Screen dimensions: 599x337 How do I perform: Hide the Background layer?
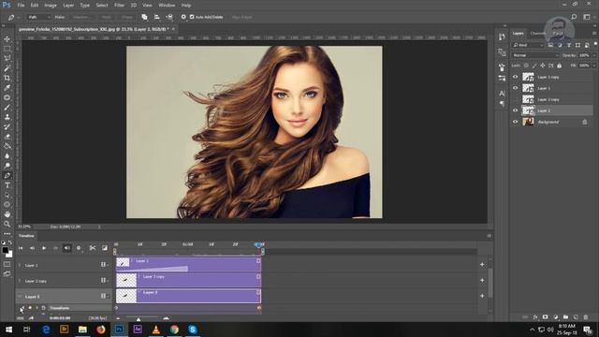[x=515, y=122]
